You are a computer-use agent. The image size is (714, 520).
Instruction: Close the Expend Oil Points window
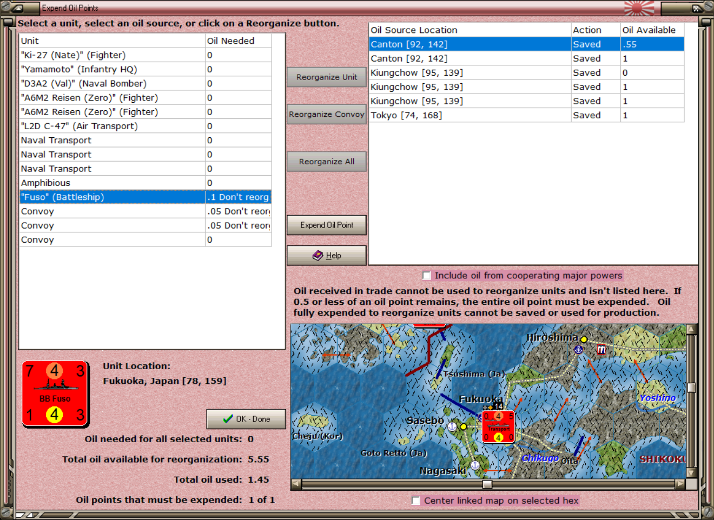pyautogui.click(x=697, y=8)
